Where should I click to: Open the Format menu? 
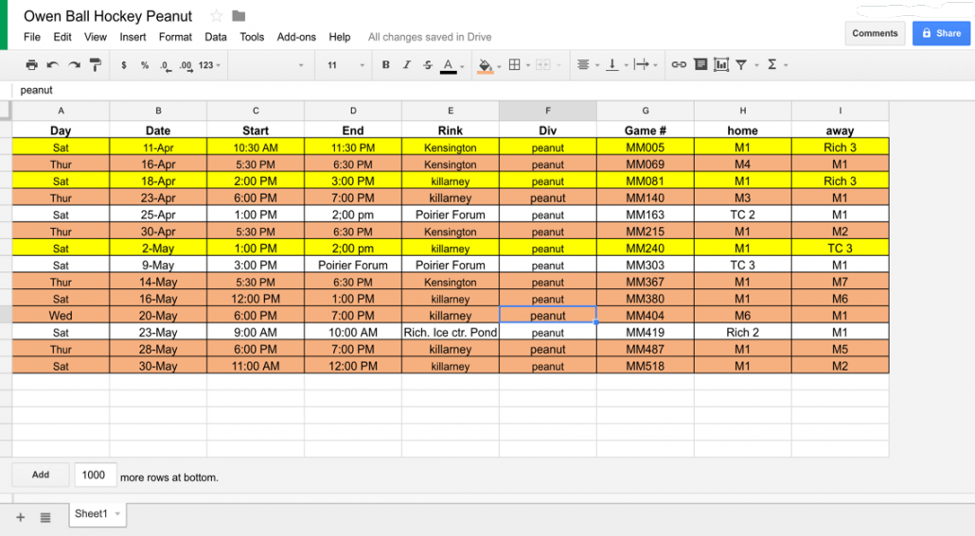tap(175, 37)
